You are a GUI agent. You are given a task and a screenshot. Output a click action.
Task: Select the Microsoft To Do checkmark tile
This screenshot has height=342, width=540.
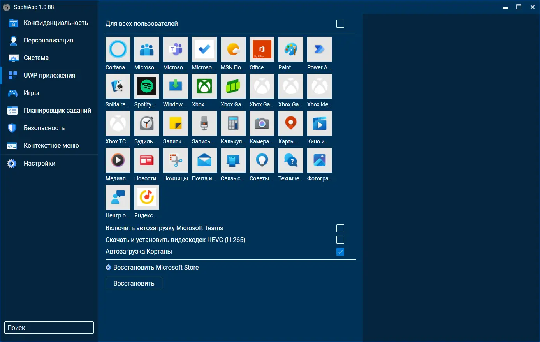point(204,49)
